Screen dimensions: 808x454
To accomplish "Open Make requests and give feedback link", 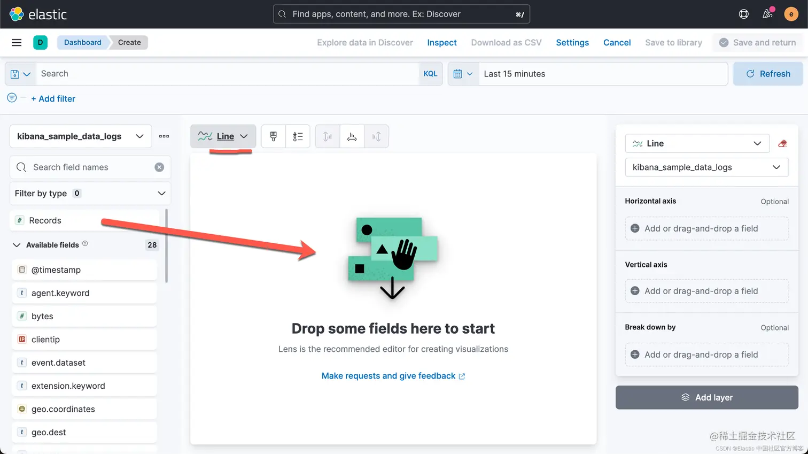I will point(393,376).
